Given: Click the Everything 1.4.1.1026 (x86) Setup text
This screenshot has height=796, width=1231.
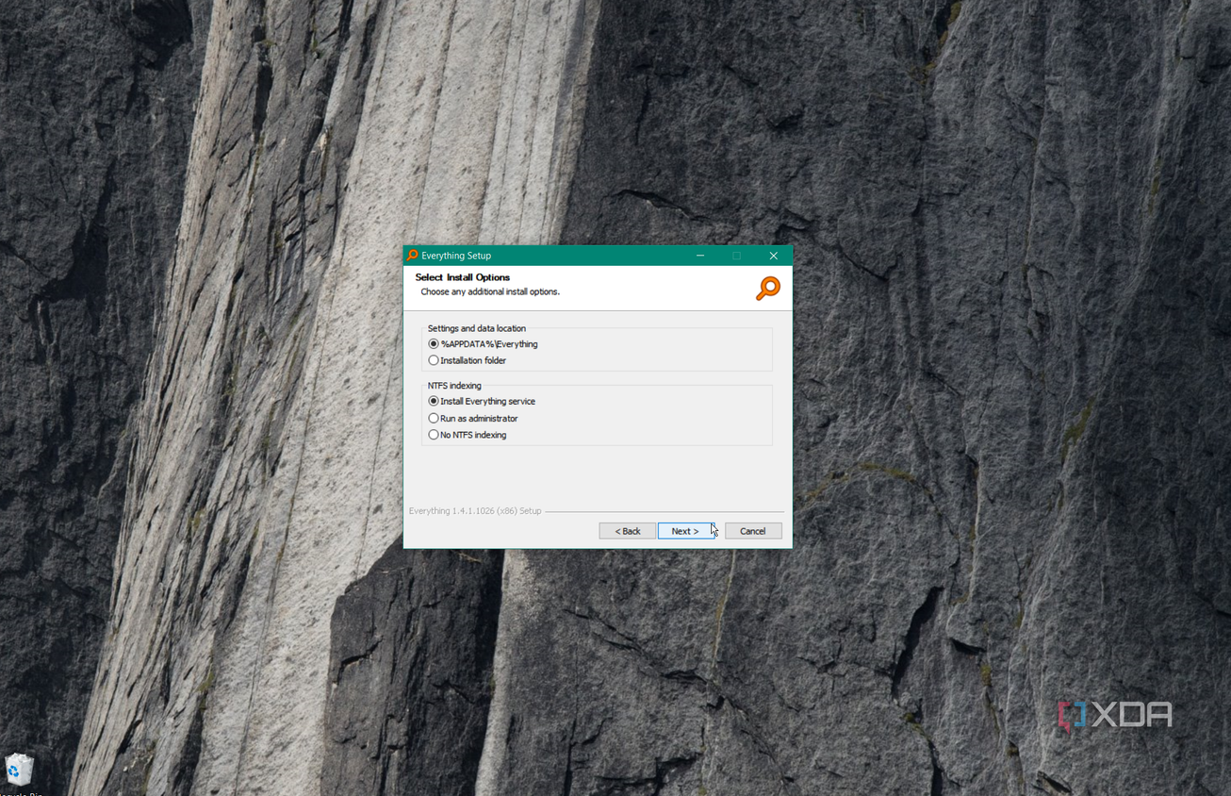Looking at the screenshot, I should 475,511.
